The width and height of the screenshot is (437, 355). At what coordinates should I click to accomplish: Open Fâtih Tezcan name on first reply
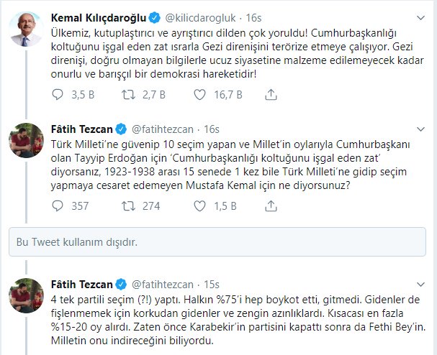(x=83, y=129)
